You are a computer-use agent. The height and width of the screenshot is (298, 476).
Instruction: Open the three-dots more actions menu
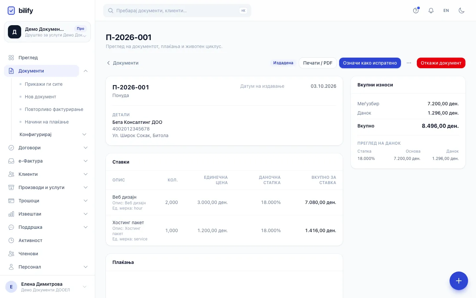coord(409,63)
